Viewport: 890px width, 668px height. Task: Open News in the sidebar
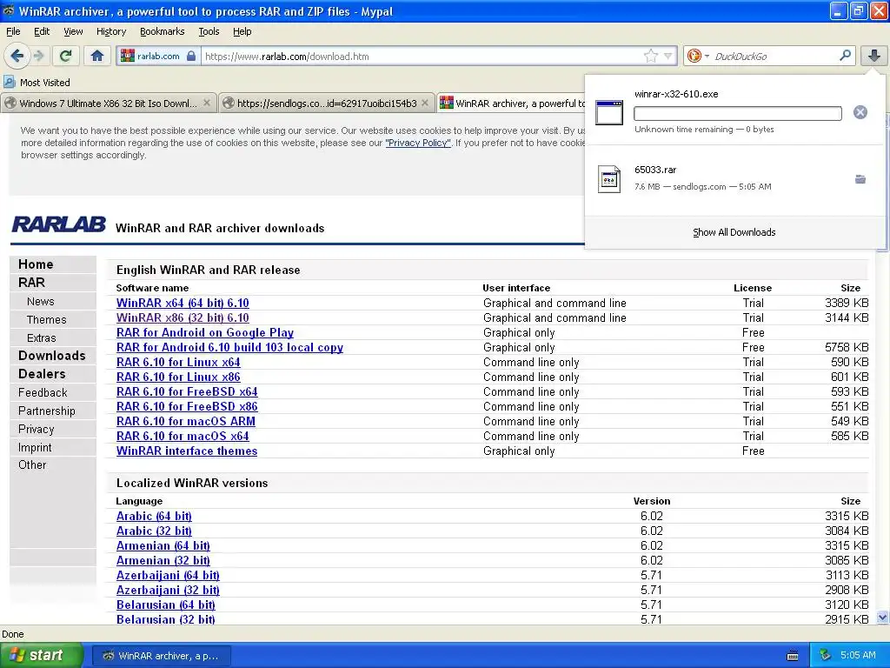click(40, 302)
